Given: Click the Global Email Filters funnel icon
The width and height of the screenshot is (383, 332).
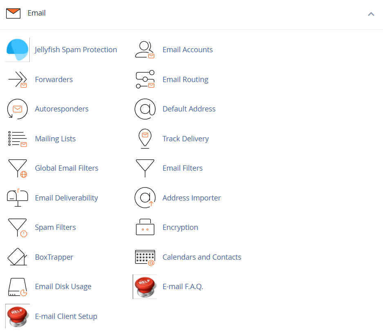Looking at the screenshot, I should 17,168.
